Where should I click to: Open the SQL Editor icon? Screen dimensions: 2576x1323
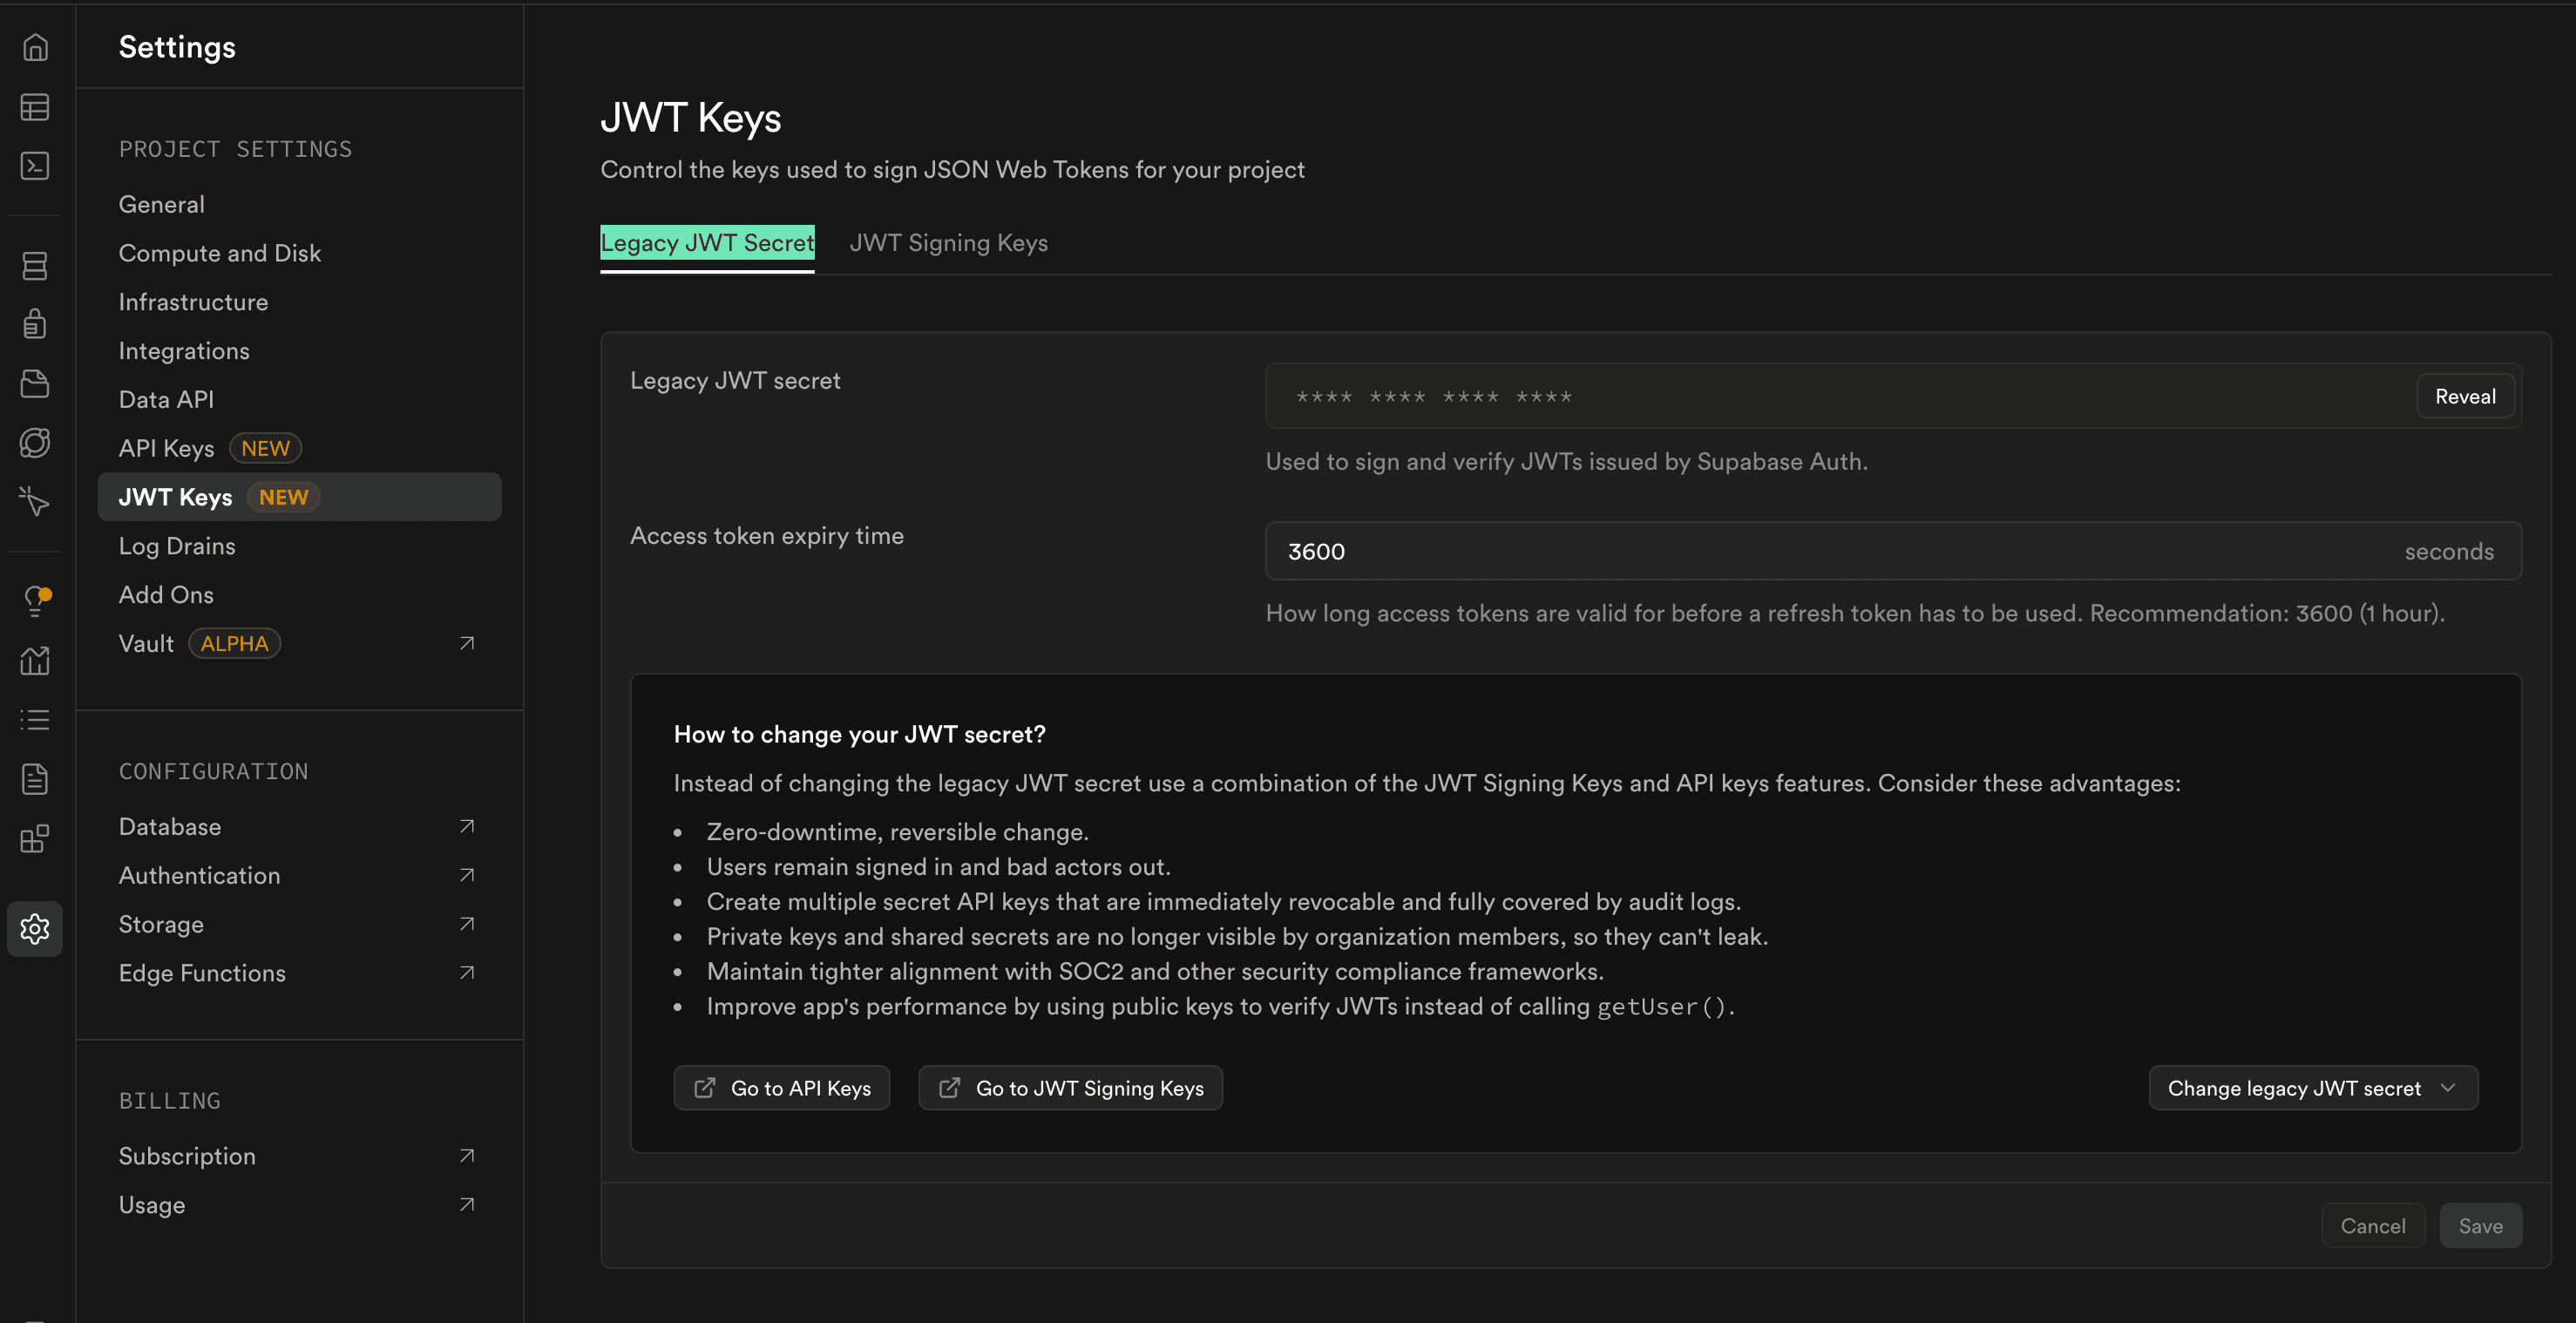36,166
